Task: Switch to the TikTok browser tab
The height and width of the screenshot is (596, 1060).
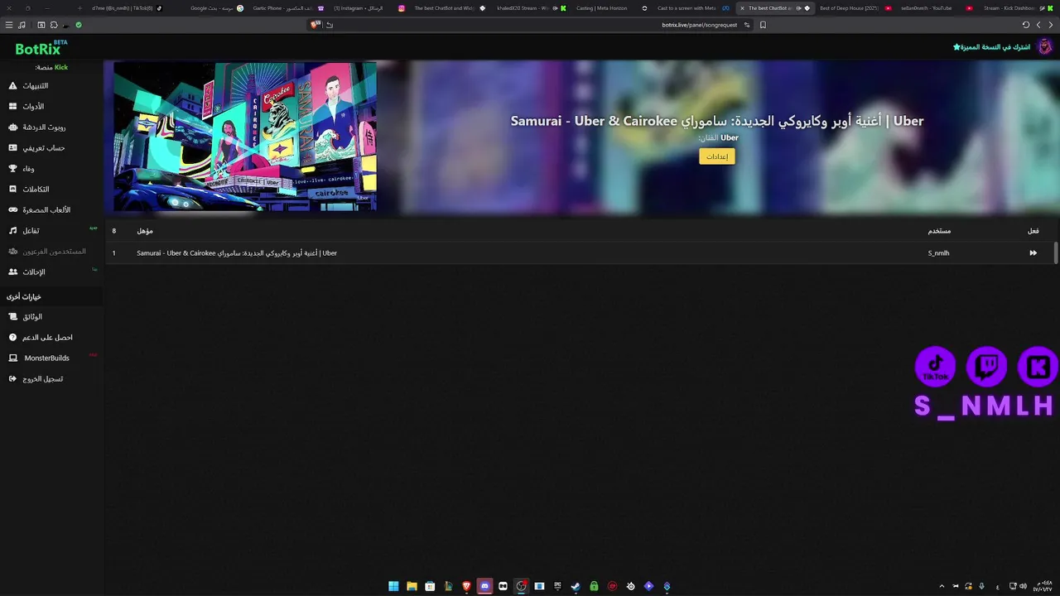Action: point(127,8)
